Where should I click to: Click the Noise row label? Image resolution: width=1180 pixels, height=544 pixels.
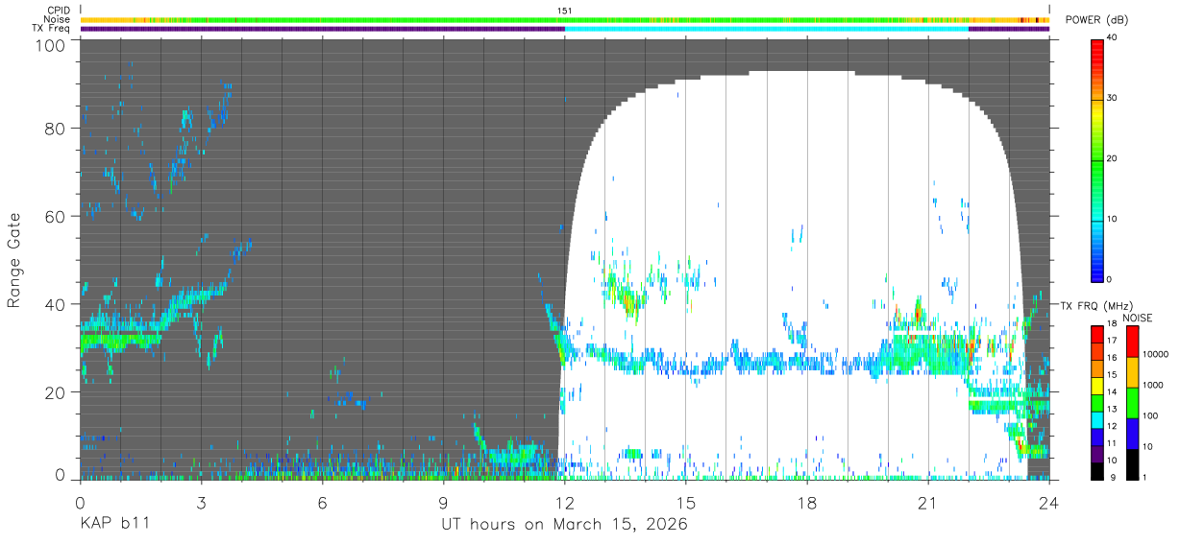point(58,19)
